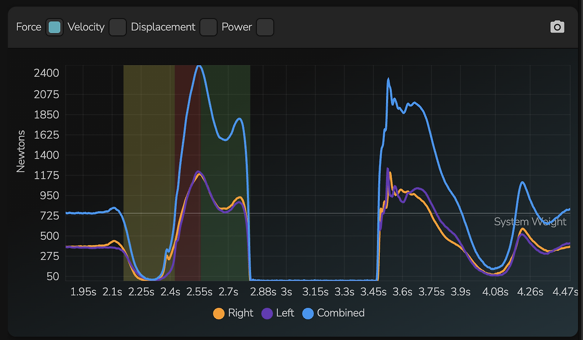Click the 2.7s time axis label
This screenshot has height=340, width=583.
228,292
